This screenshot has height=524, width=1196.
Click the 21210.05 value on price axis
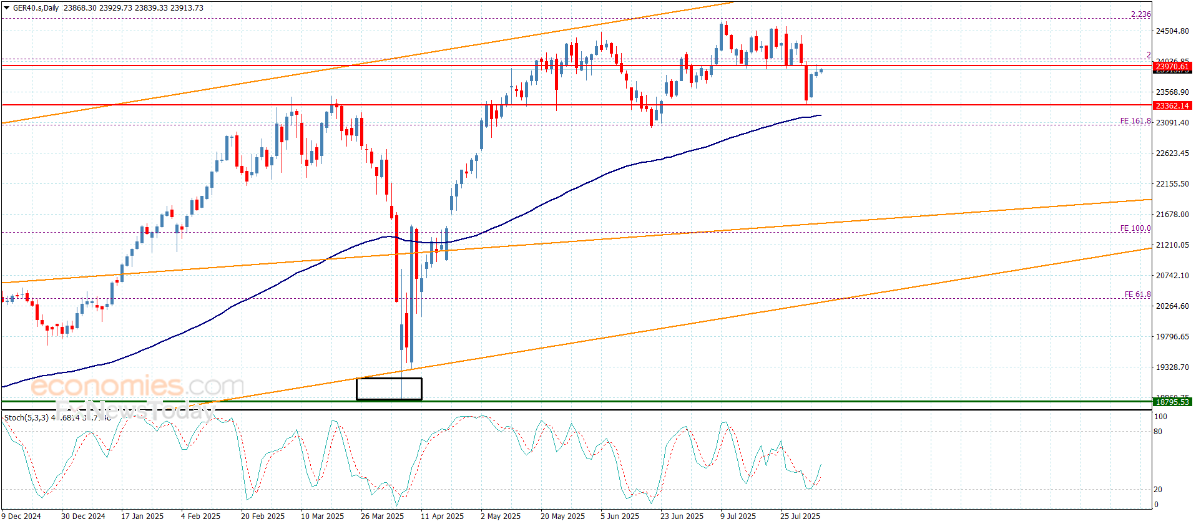(1172, 245)
